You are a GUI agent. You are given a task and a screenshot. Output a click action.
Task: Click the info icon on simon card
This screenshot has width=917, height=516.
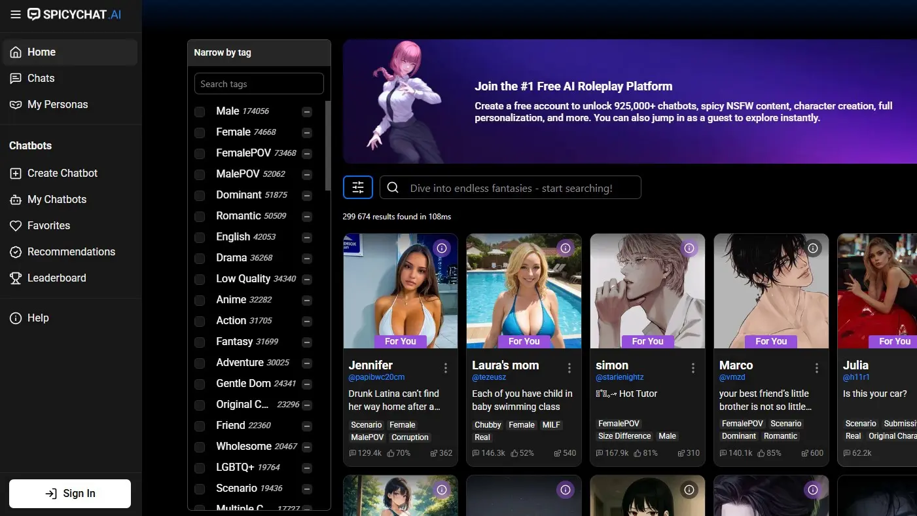point(689,248)
